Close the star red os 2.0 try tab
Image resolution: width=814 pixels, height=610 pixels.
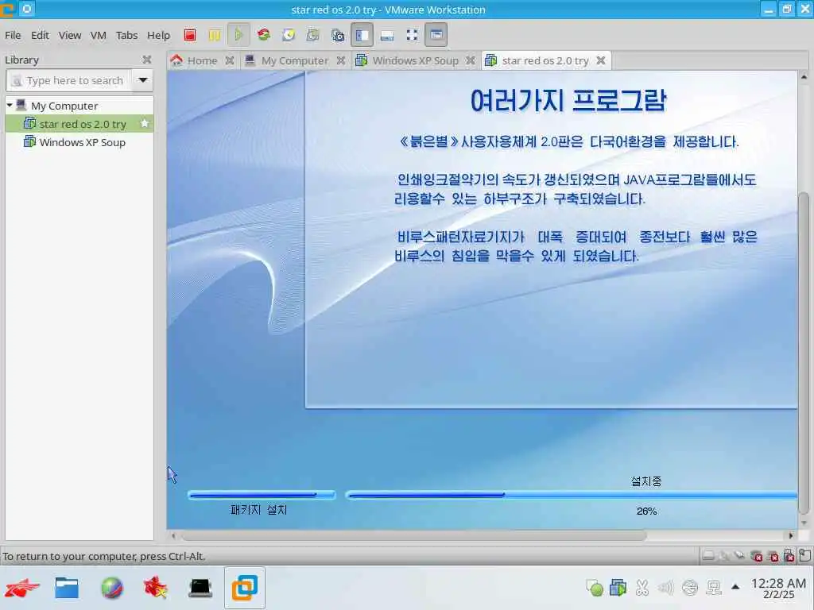coord(601,60)
